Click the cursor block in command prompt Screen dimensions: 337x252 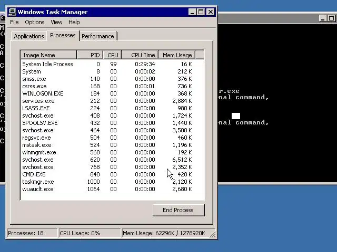tap(236, 116)
